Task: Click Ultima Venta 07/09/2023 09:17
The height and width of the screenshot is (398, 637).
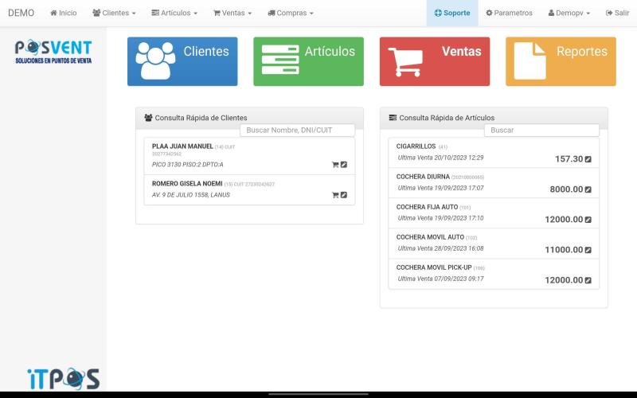Action: coord(441,279)
